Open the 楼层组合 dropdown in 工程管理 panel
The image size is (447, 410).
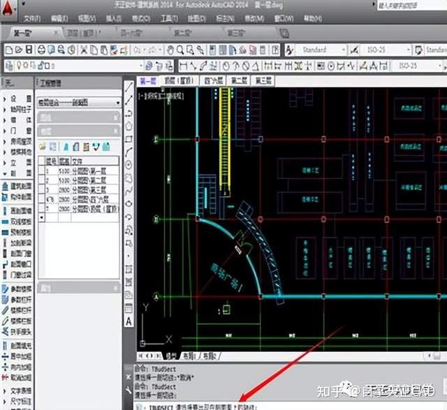click(79, 103)
